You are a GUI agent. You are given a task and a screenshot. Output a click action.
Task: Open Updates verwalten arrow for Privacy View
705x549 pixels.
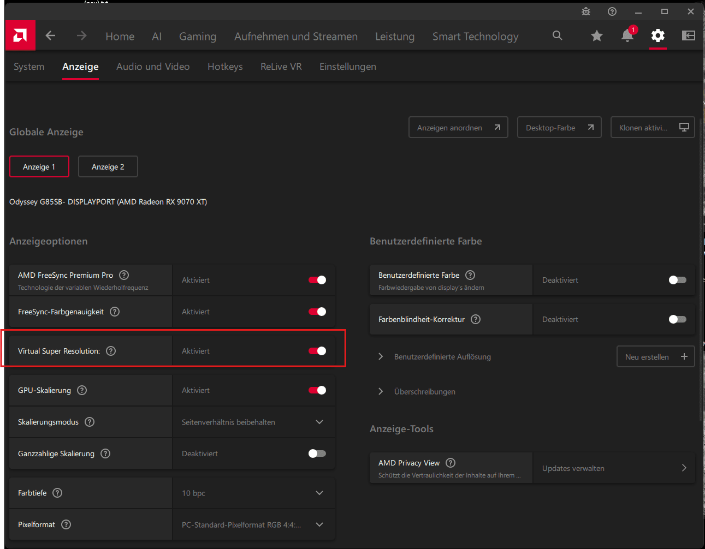684,468
